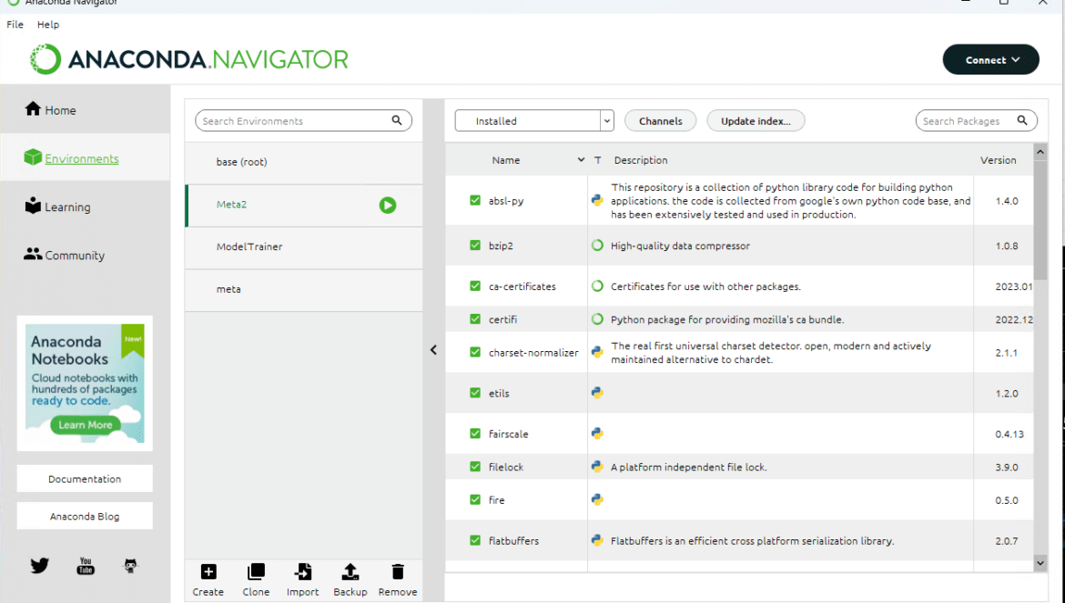Click the Anaconda Navigator logo
Viewport: 1065px width, 603px height.
click(x=188, y=60)
